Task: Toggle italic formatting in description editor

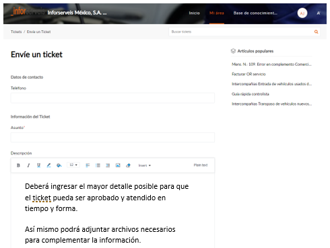Action: point(28,165)
